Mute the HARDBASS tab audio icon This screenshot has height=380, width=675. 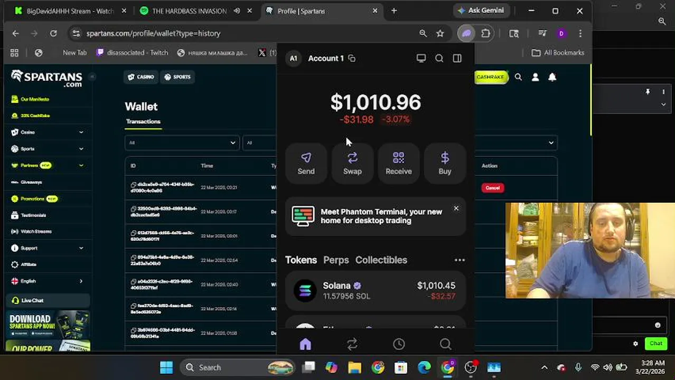[237, 11]
